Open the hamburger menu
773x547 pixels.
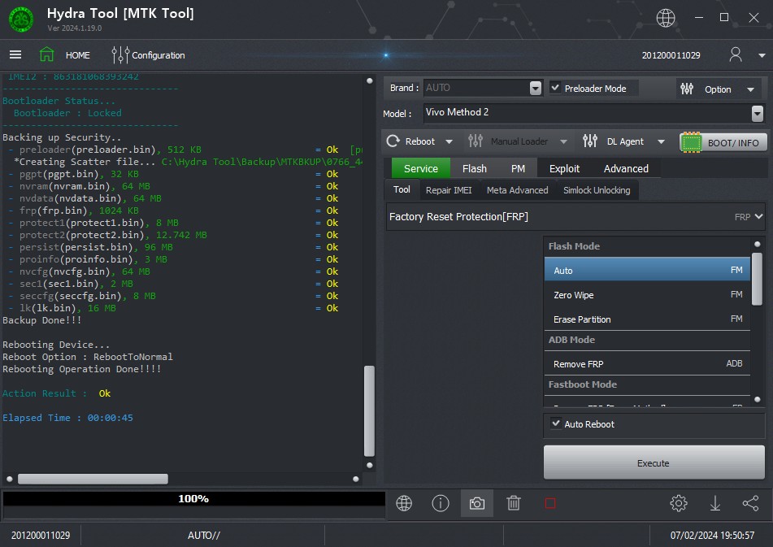point(15,54)
